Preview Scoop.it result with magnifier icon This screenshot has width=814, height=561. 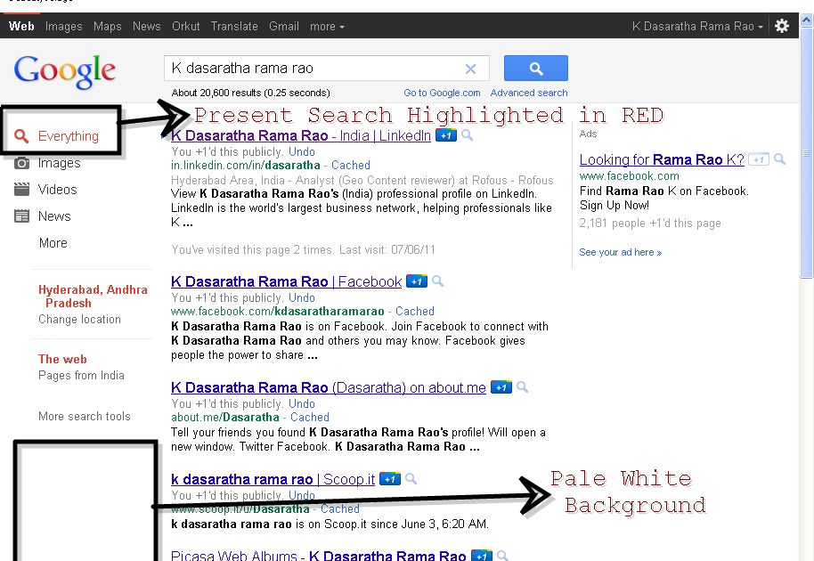pyautogui.click(x=411, y=479)
